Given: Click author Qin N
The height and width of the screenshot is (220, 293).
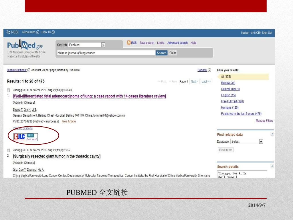Looking at the screenshot, I should pyautogui.click(x=27, y=110).
